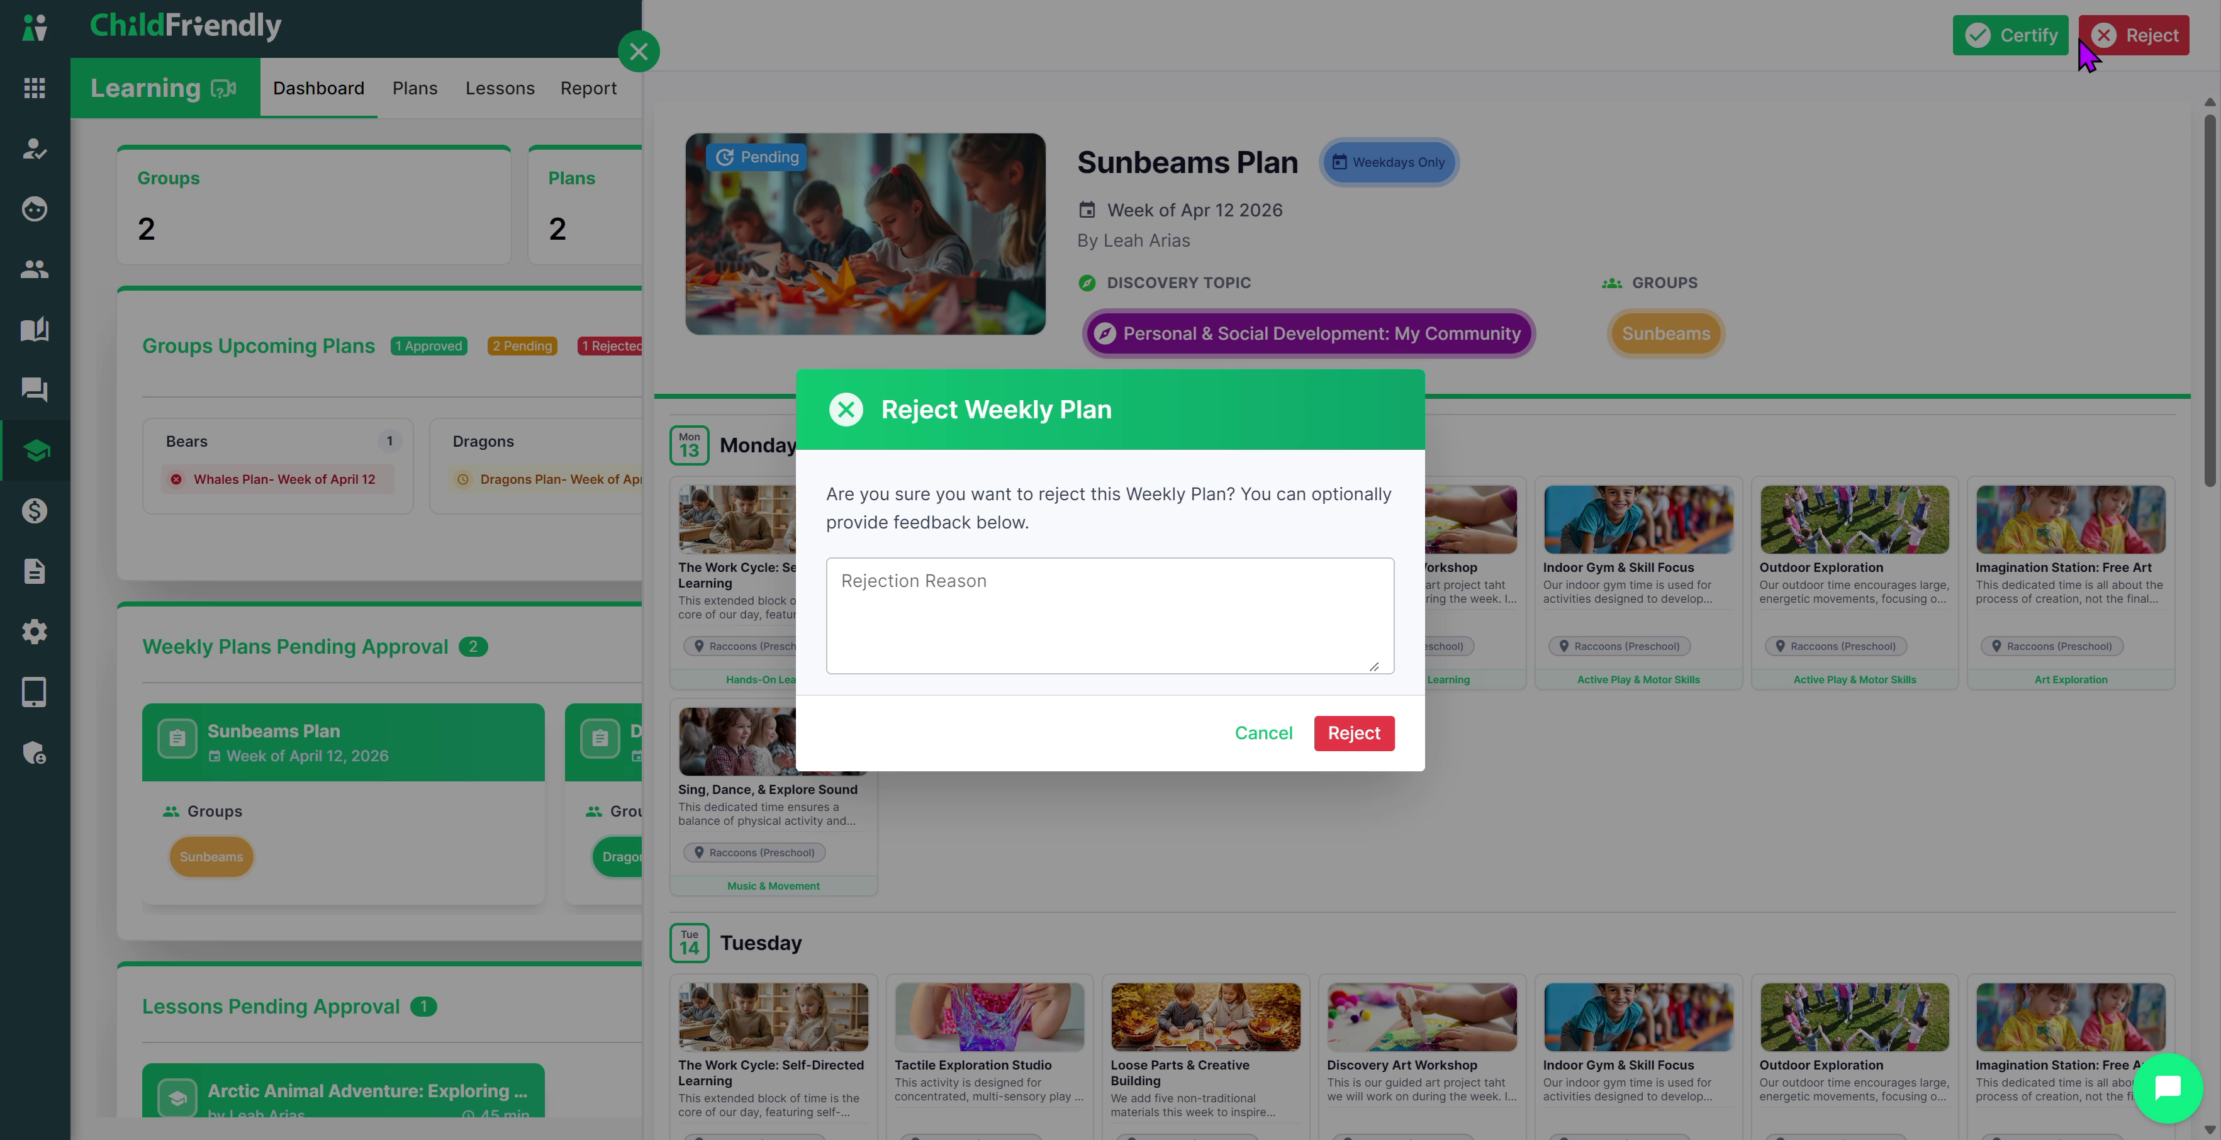
Task: Click the Arctic Animal Adventure lesson icon
Action: tap(177, 1098)
